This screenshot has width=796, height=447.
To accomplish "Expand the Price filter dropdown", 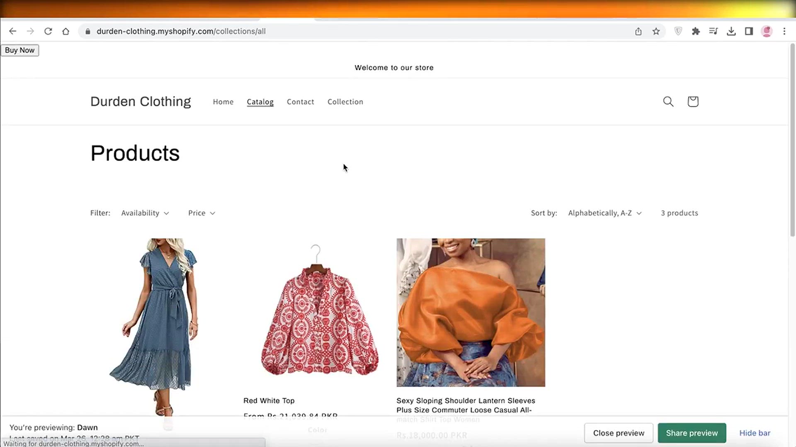I will click(201, 213).
